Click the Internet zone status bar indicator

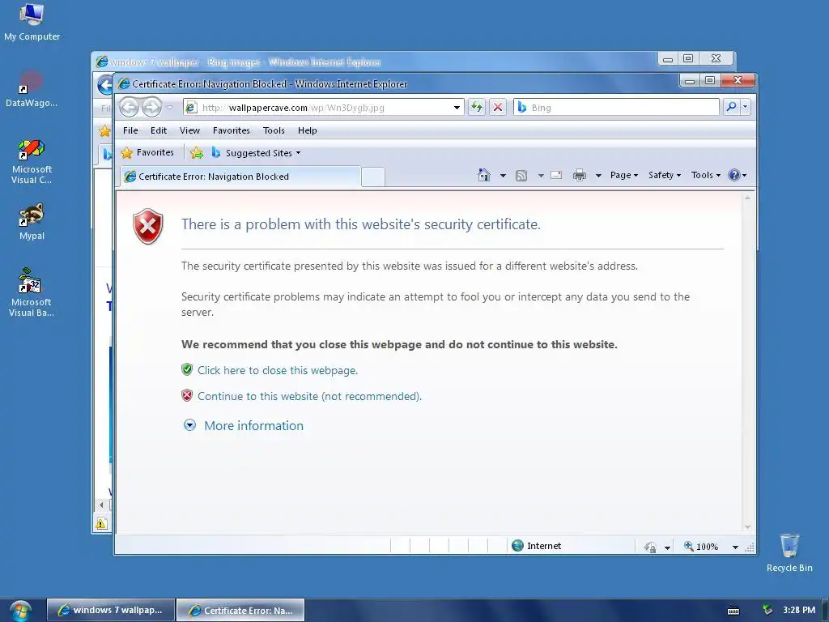pos(537,546)
